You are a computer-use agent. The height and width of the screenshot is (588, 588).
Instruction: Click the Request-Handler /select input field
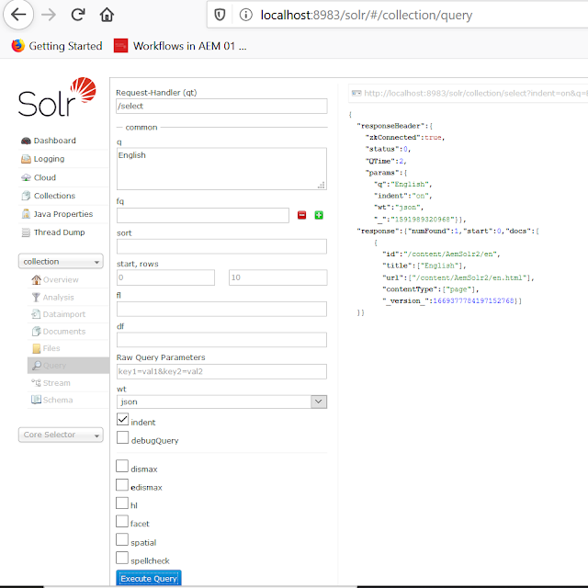(221, 107)
